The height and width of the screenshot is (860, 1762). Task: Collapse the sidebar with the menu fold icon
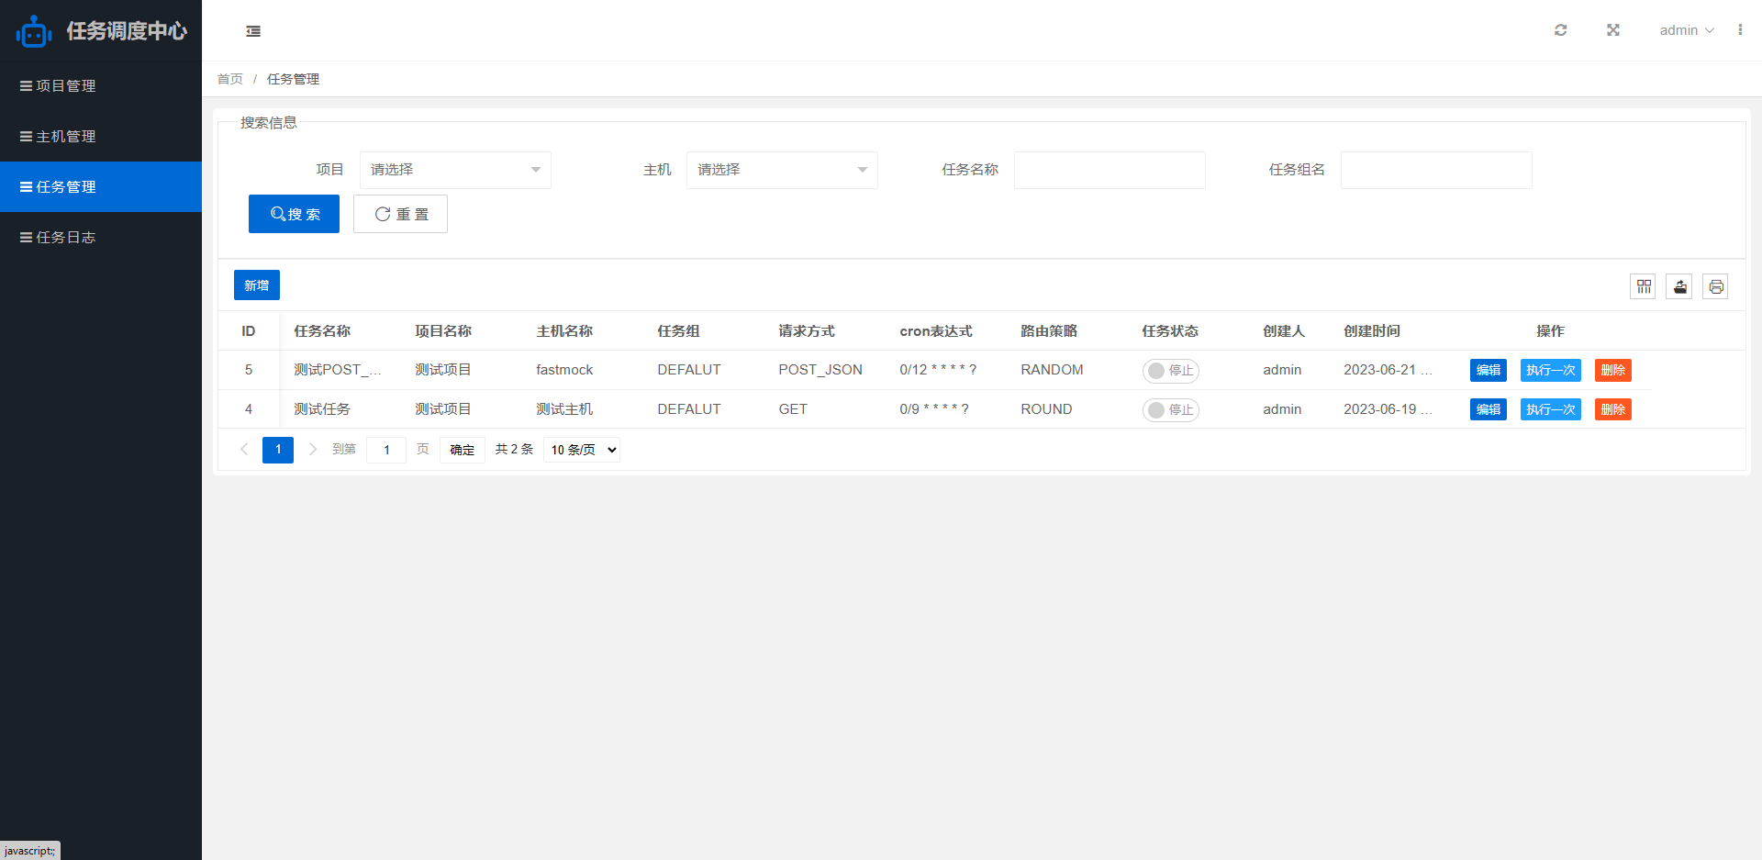point(253,31)
